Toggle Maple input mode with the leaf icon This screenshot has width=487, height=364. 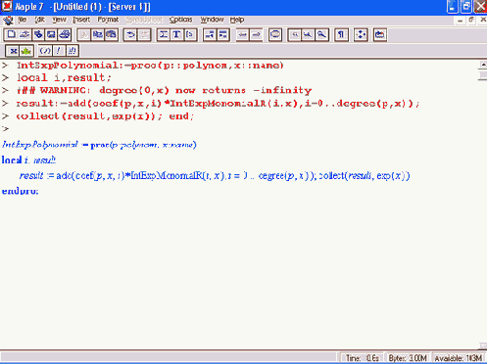[26, 51]
